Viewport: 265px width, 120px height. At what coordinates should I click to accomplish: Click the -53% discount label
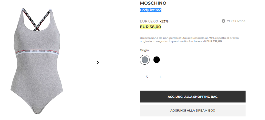point(164,21)
